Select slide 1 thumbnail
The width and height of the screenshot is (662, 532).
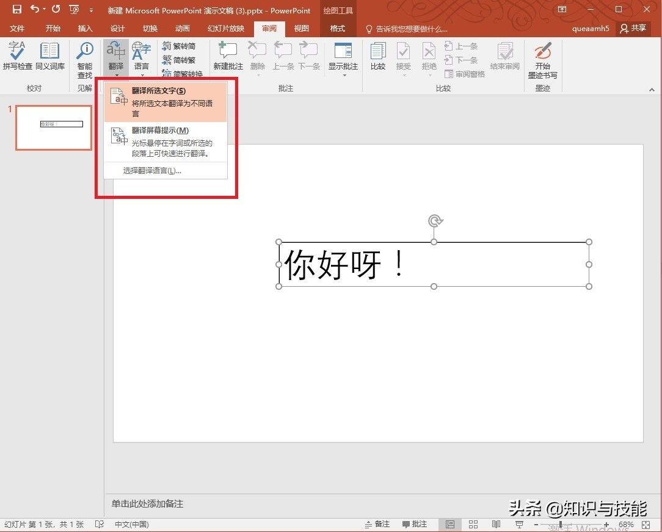tap(54, 128)
